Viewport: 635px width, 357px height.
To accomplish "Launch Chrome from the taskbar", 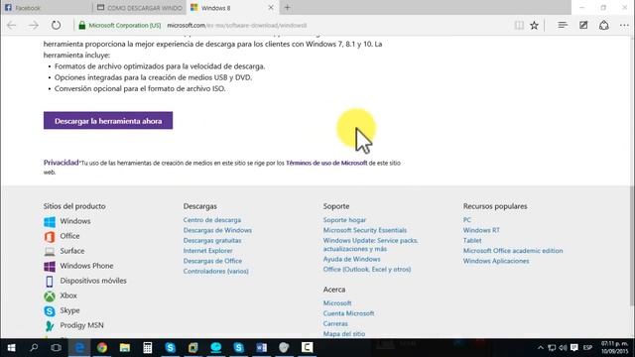I will [102, 348].
